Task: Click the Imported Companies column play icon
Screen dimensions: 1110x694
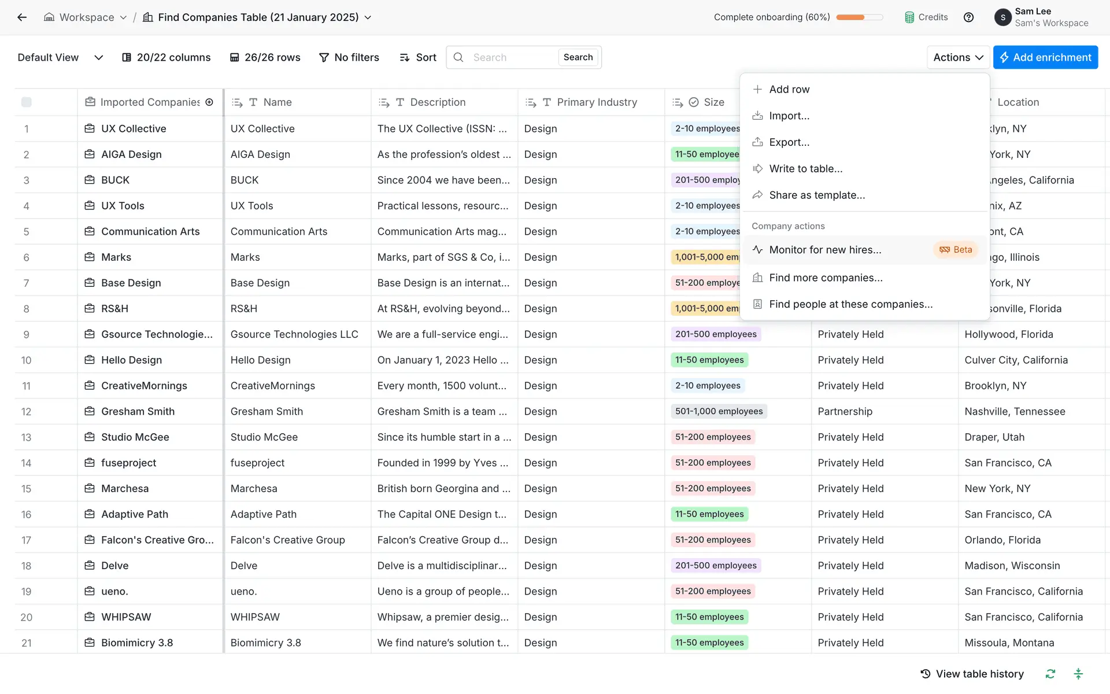Action: (209, 102)
